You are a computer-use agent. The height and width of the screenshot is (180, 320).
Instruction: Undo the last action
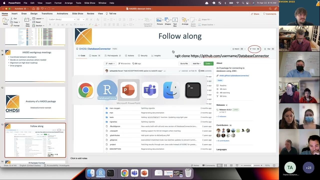pyautogui.click(x=42, y=9)
